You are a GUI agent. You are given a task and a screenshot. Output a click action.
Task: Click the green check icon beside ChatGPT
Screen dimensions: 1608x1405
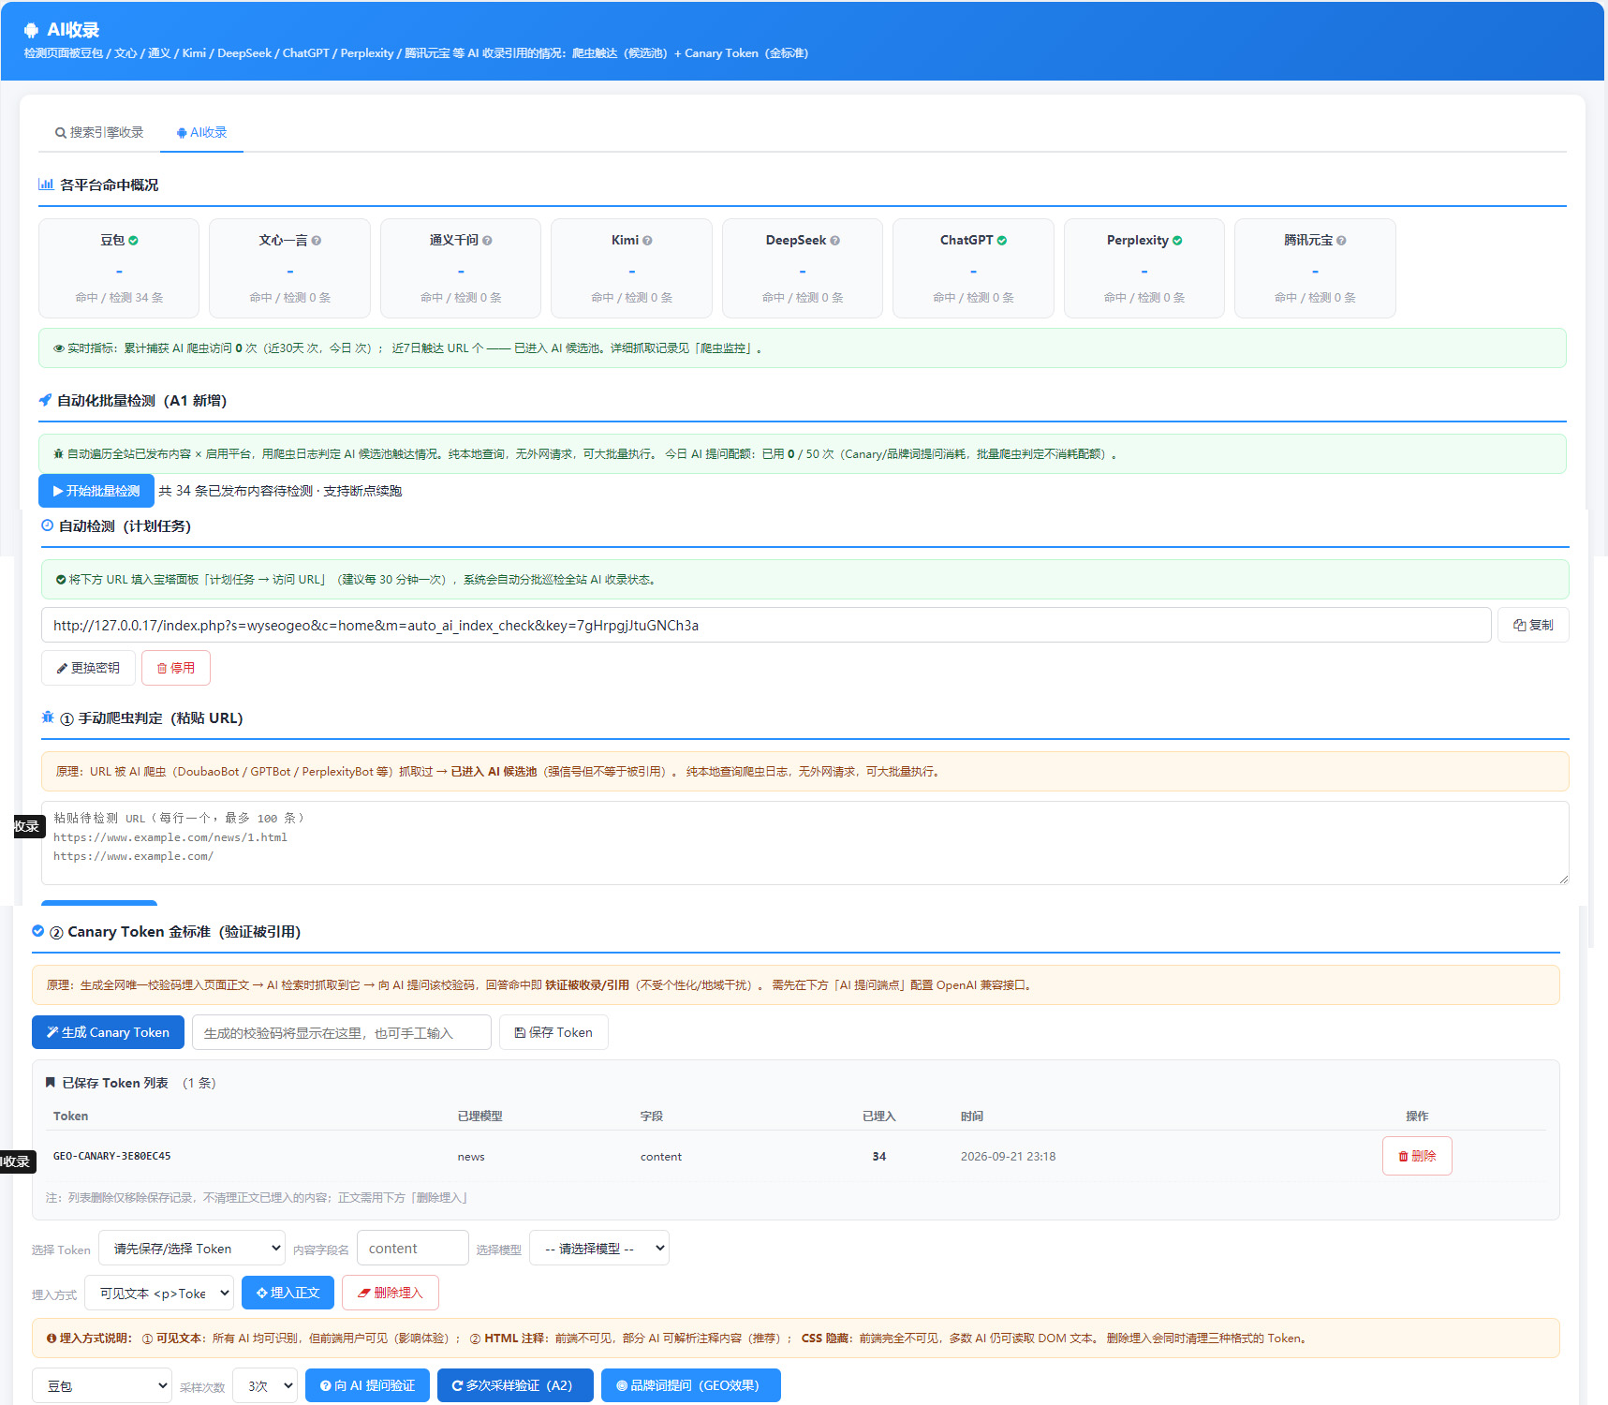click(x=1002, y=241)
